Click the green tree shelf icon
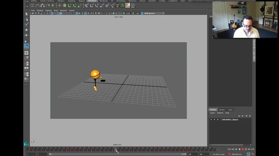Image resolution: width=279 pixels, height=156 pixels. [x=122, y=6]
